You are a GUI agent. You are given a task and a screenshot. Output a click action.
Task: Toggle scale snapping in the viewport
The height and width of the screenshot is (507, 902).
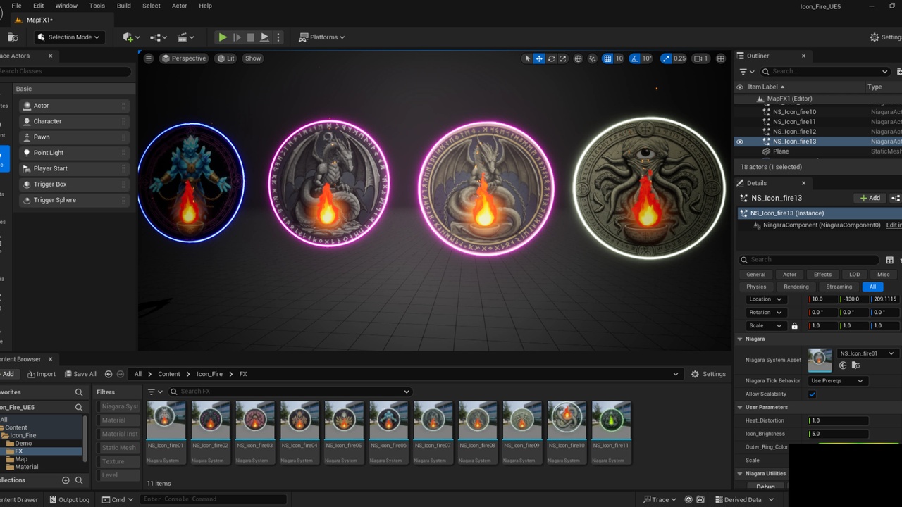coord(666,58)
